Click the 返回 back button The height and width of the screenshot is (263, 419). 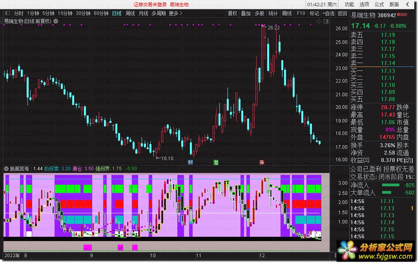342,13
